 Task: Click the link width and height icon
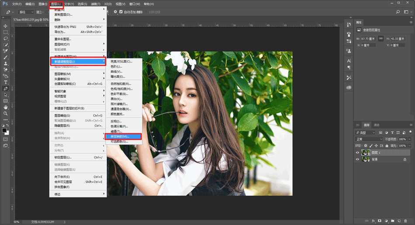tap(380, 38)
